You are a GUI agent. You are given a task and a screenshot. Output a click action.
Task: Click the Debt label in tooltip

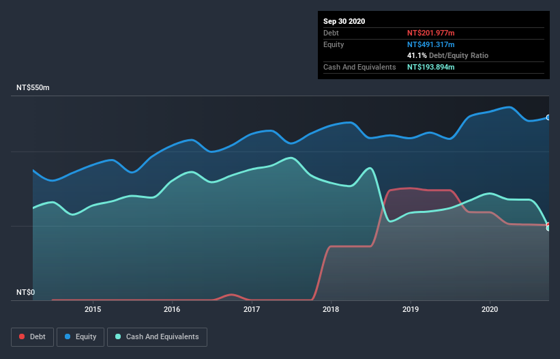click(x=331, y=33)
